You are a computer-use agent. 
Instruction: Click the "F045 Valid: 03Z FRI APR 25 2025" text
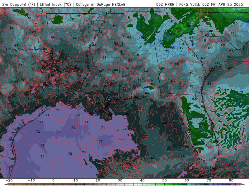211,4
